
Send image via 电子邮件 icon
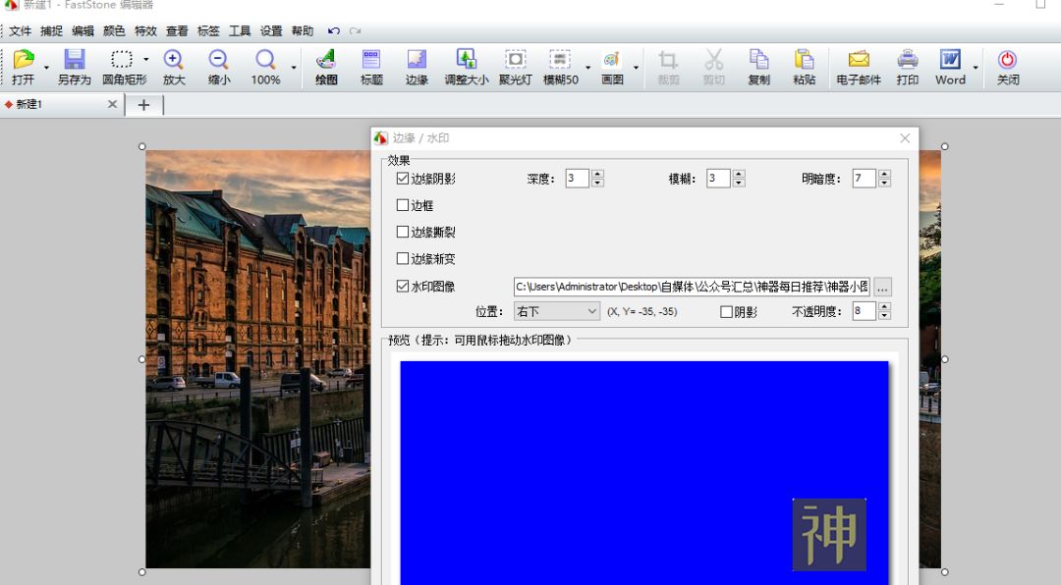coord(859,67)
